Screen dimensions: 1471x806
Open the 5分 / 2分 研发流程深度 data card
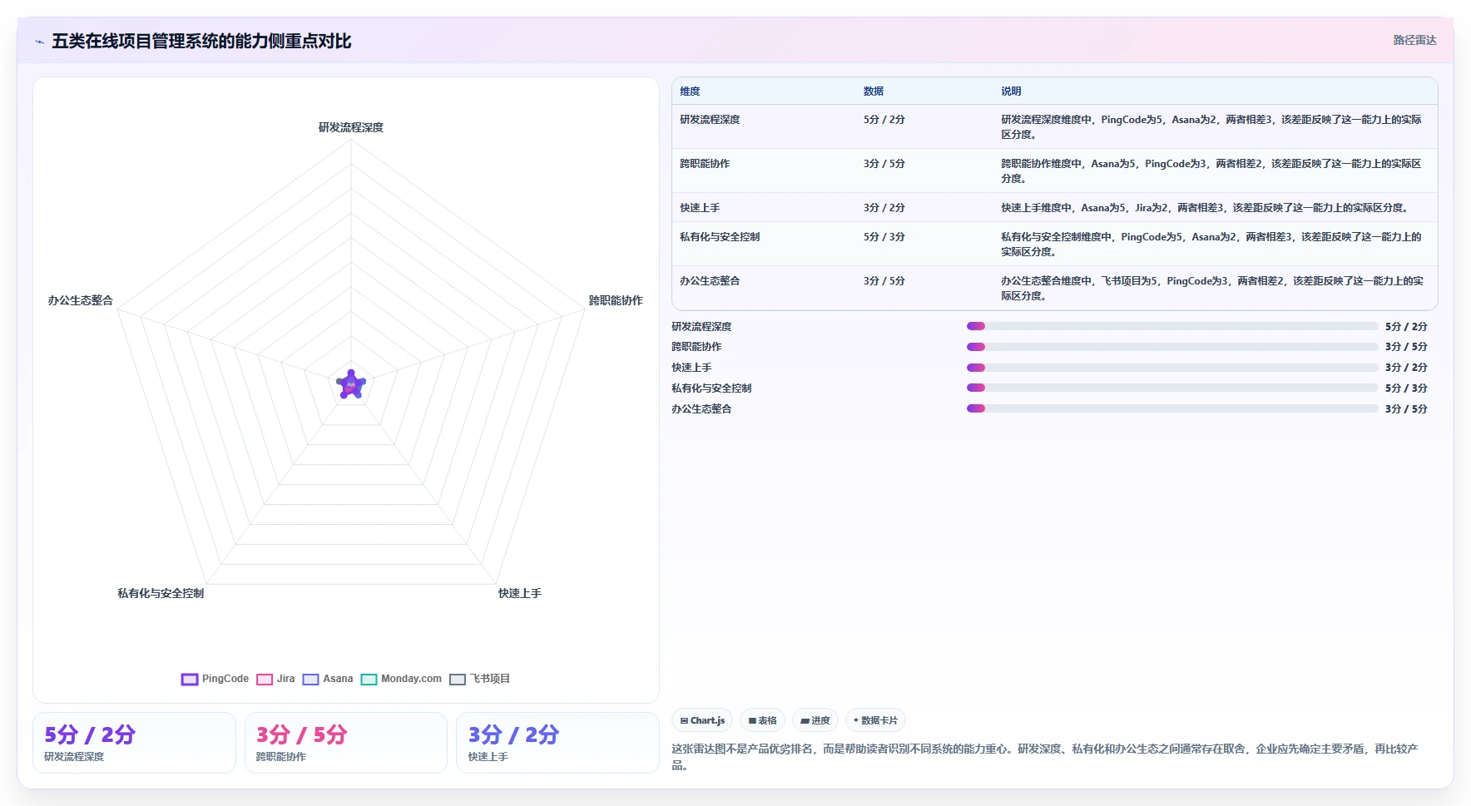click(x=134, y=743)
